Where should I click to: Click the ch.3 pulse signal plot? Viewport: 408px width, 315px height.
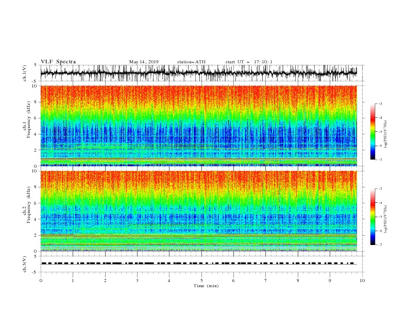point(198,264)
